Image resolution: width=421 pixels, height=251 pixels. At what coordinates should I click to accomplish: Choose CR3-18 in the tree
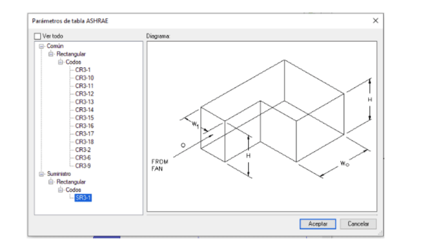[85, 142]
